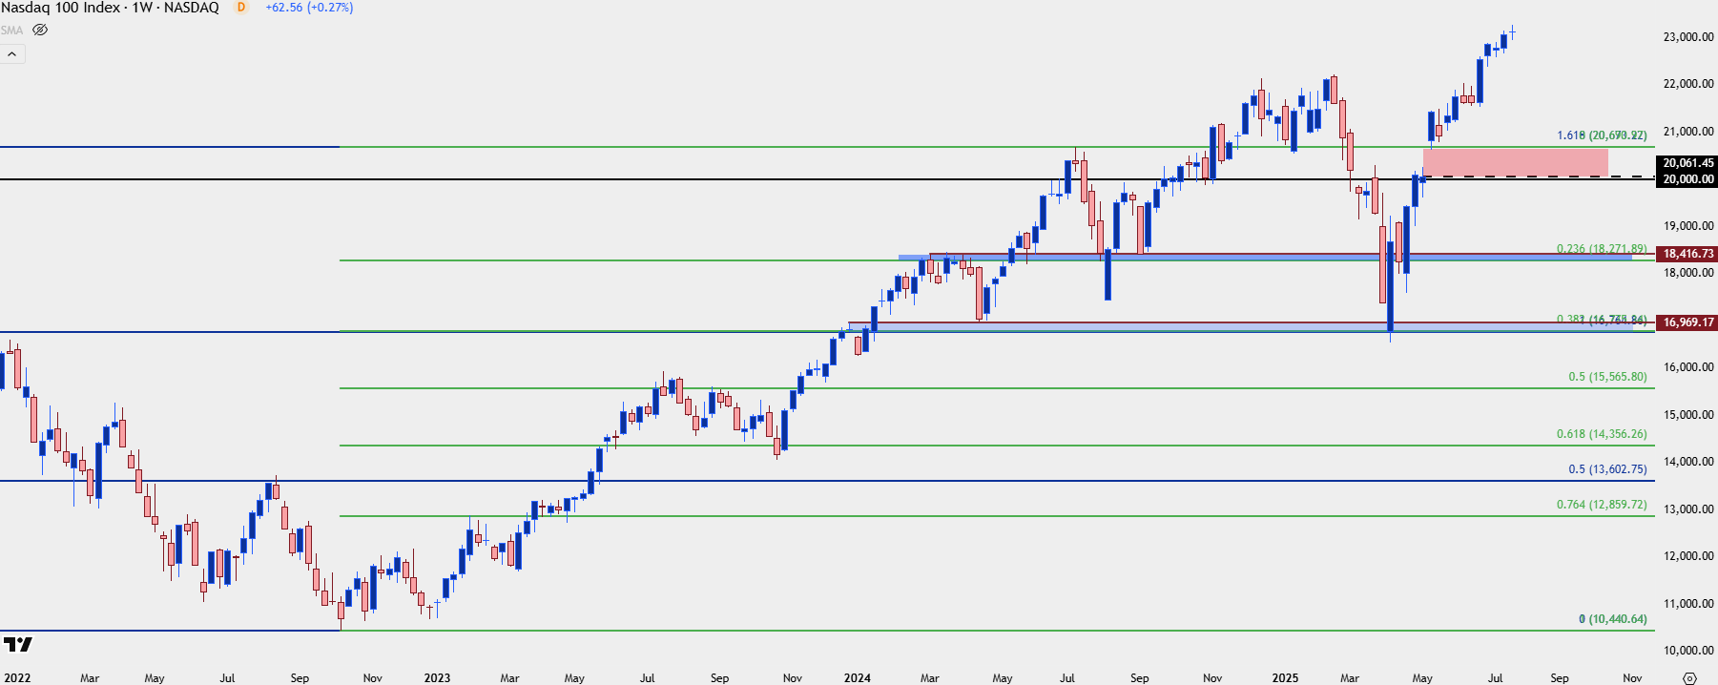1718x685 pixels.
Task: Click the 2024 marker on time axis
Action: tap(857, 678)
